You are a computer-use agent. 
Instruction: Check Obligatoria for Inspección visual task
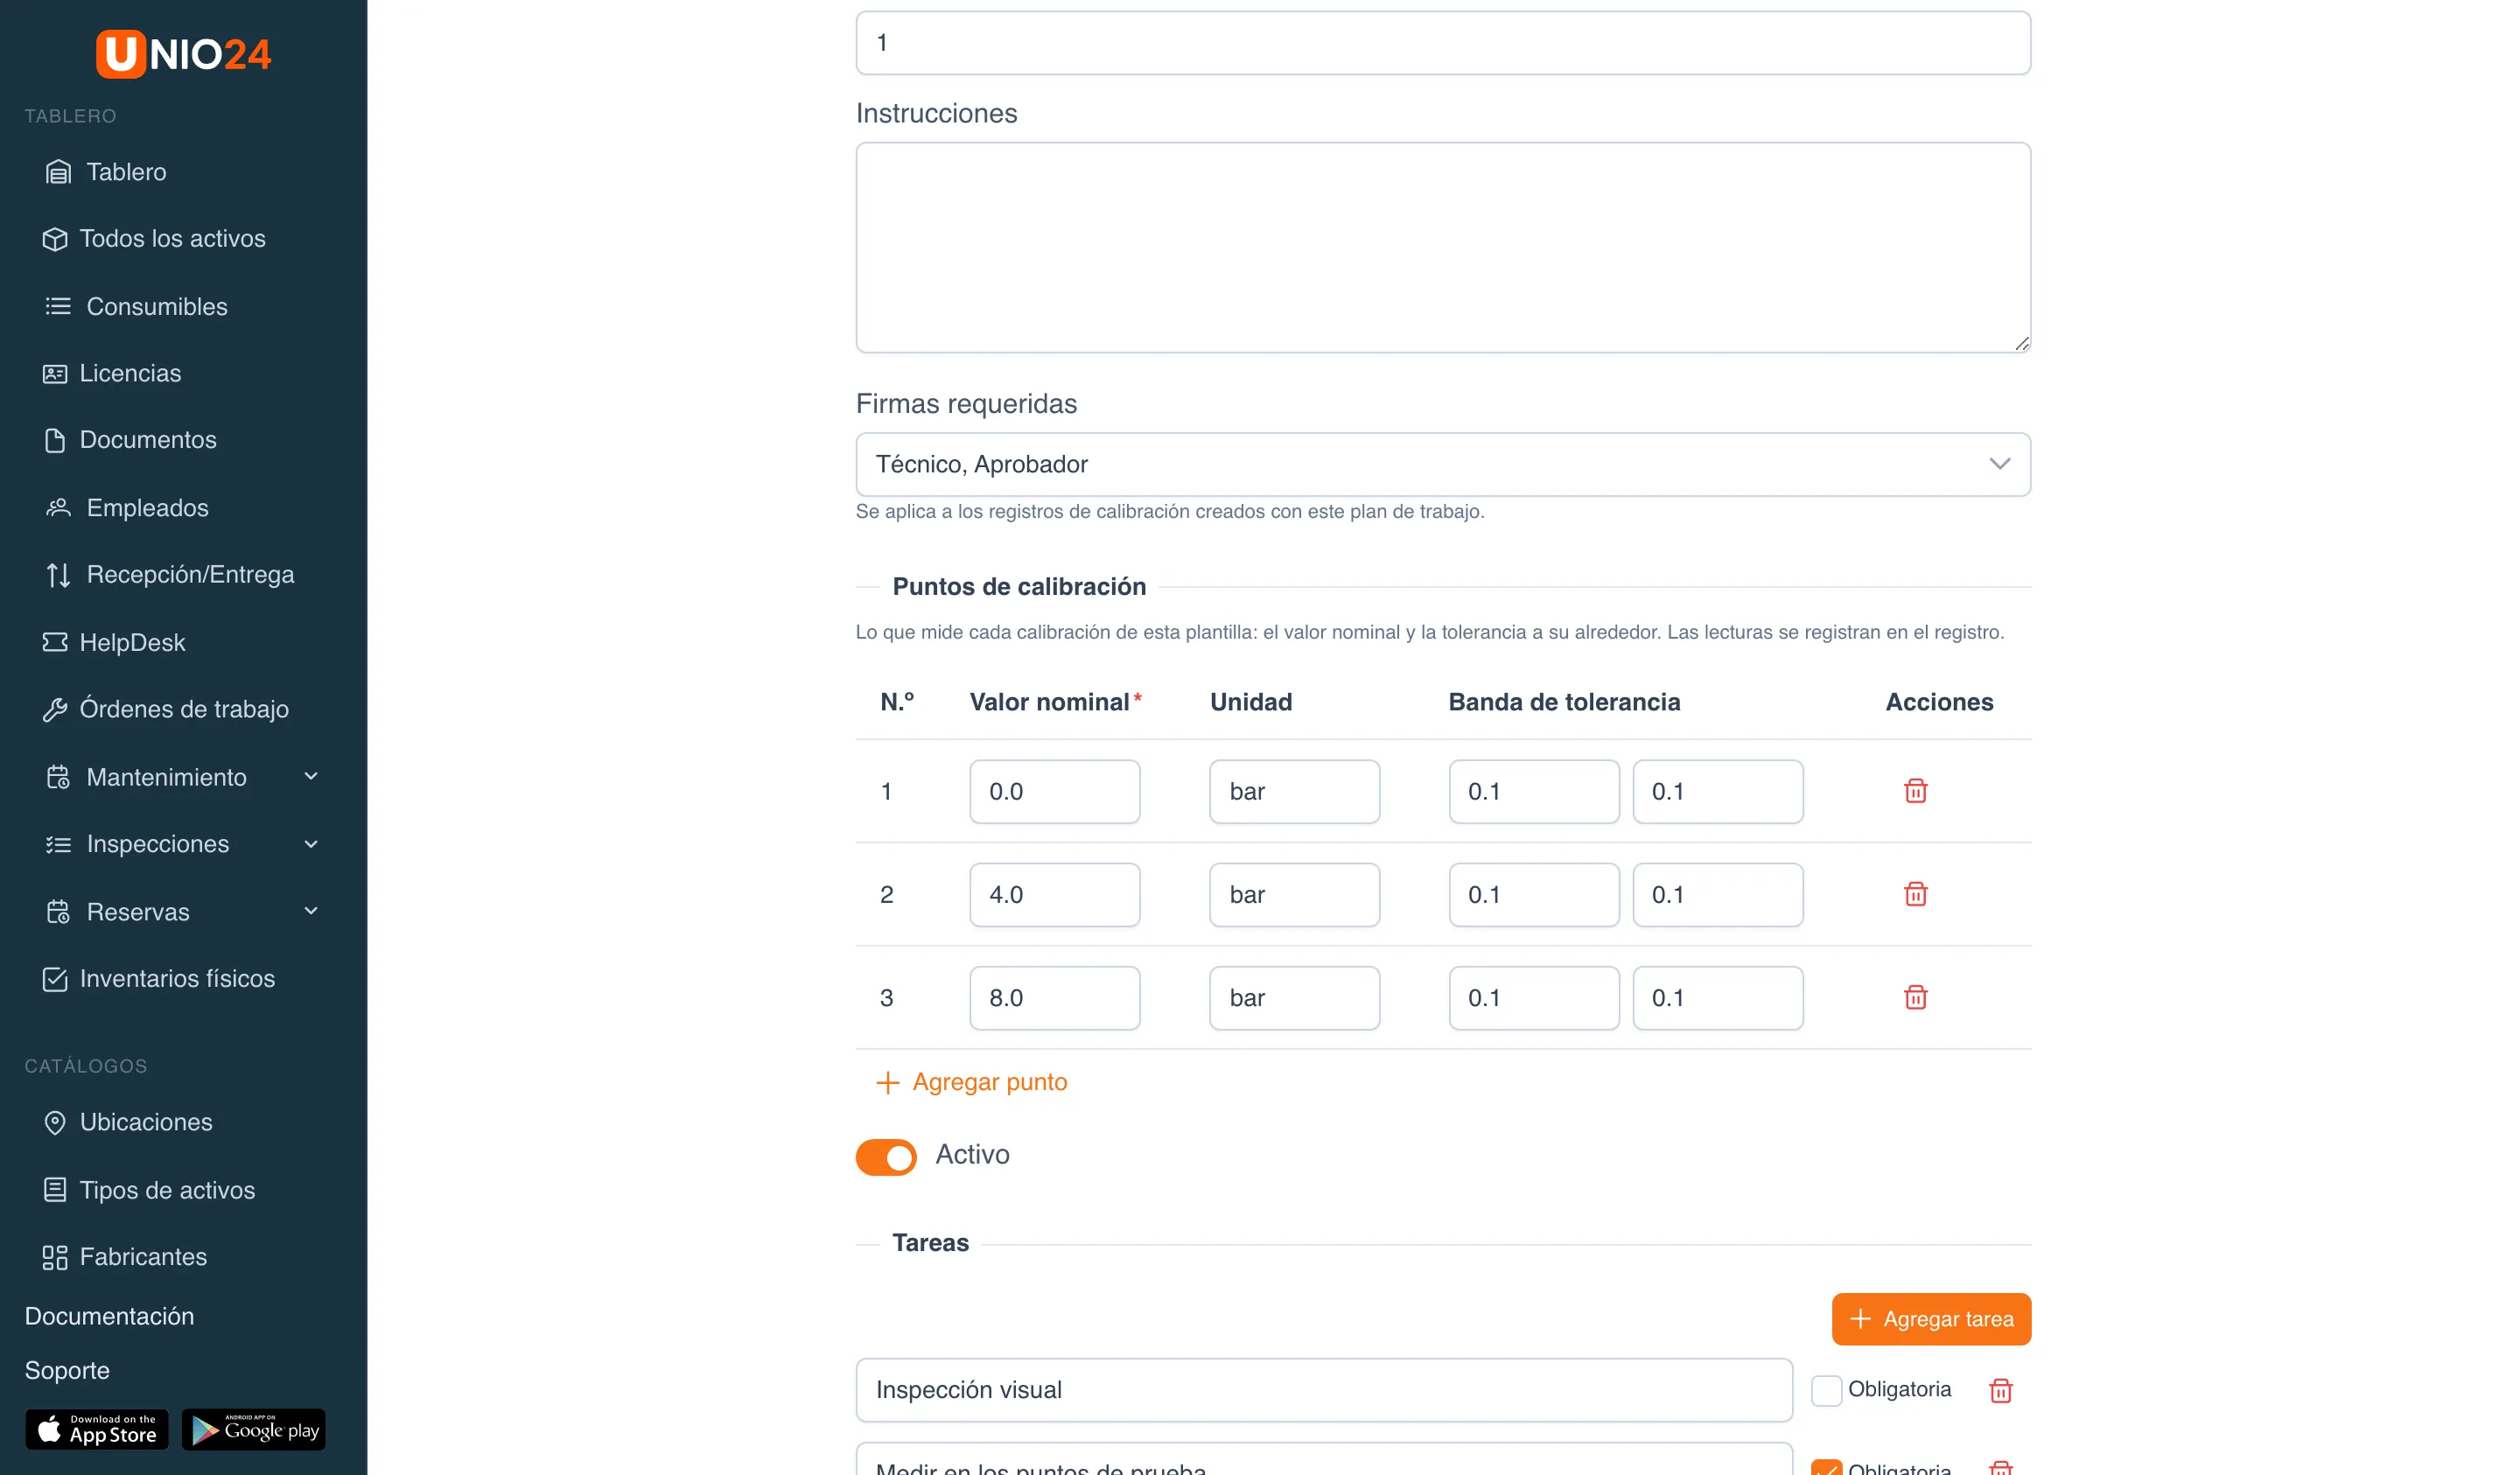(x=1826, y=1390)
